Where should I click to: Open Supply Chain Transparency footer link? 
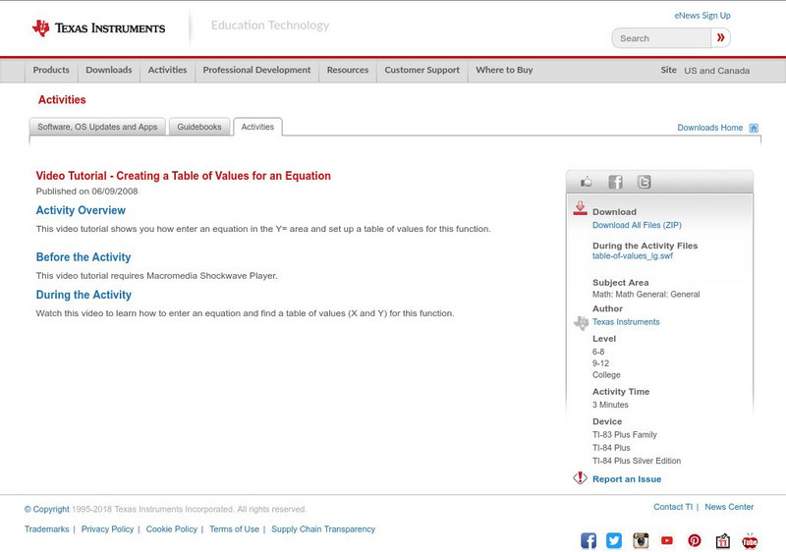323,529
